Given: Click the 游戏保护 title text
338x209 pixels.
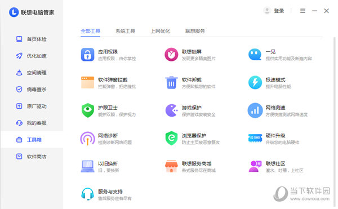Looking at the screenshot, I should point(192,108).
